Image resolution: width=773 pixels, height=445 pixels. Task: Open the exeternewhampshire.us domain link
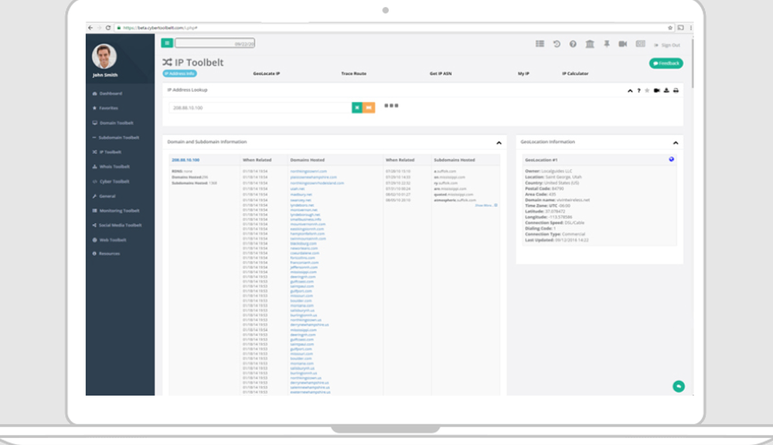(x=310, y=392)
